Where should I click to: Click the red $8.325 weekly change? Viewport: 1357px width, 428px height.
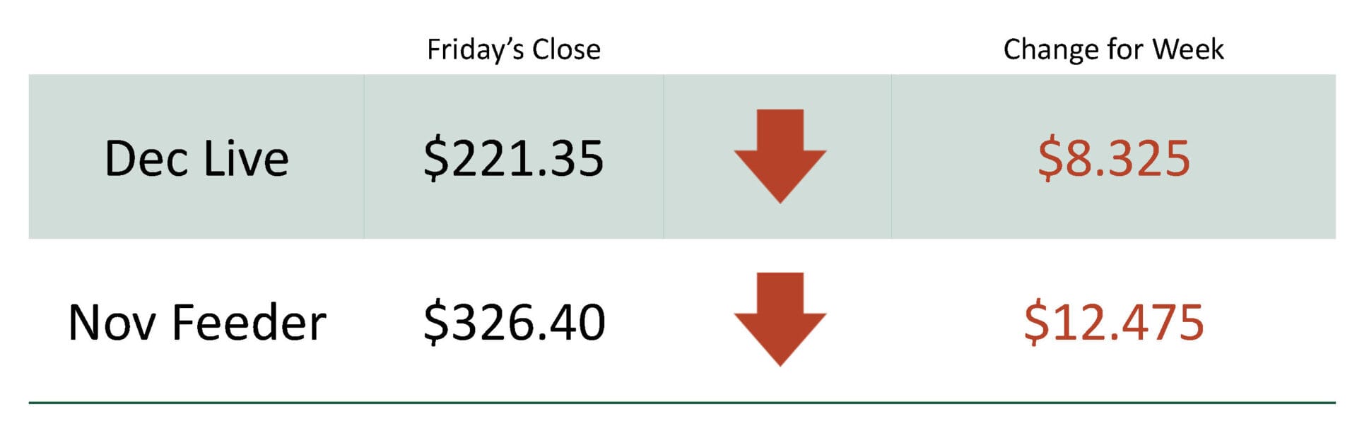coord(1114,158)
